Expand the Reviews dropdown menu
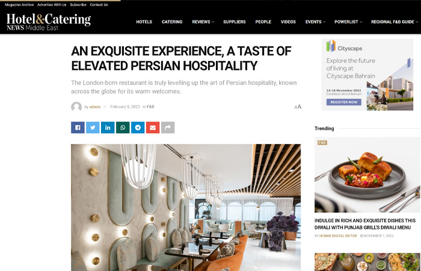Screen dimensions: 421x271 [x=203, y=22]
